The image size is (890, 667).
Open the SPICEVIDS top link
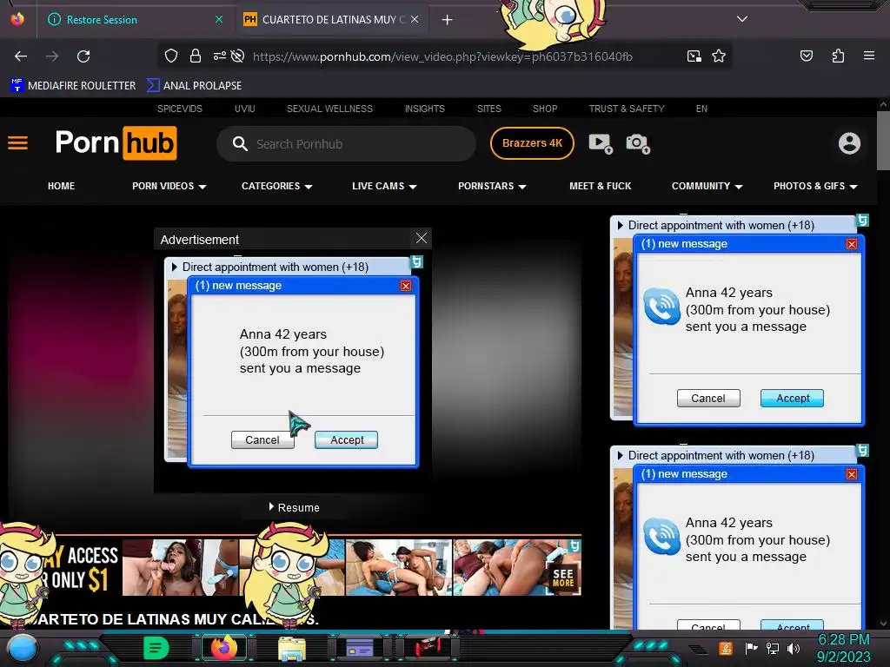click(x=179, y=109)
